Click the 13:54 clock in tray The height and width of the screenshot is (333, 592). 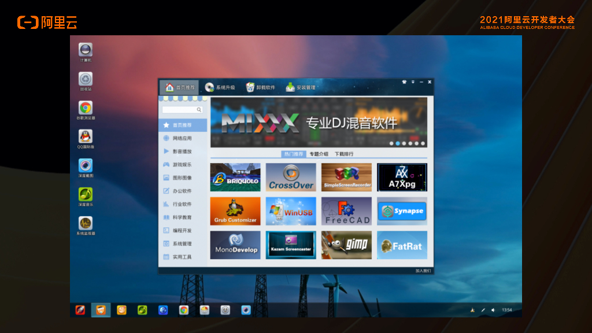pos(506,310)
